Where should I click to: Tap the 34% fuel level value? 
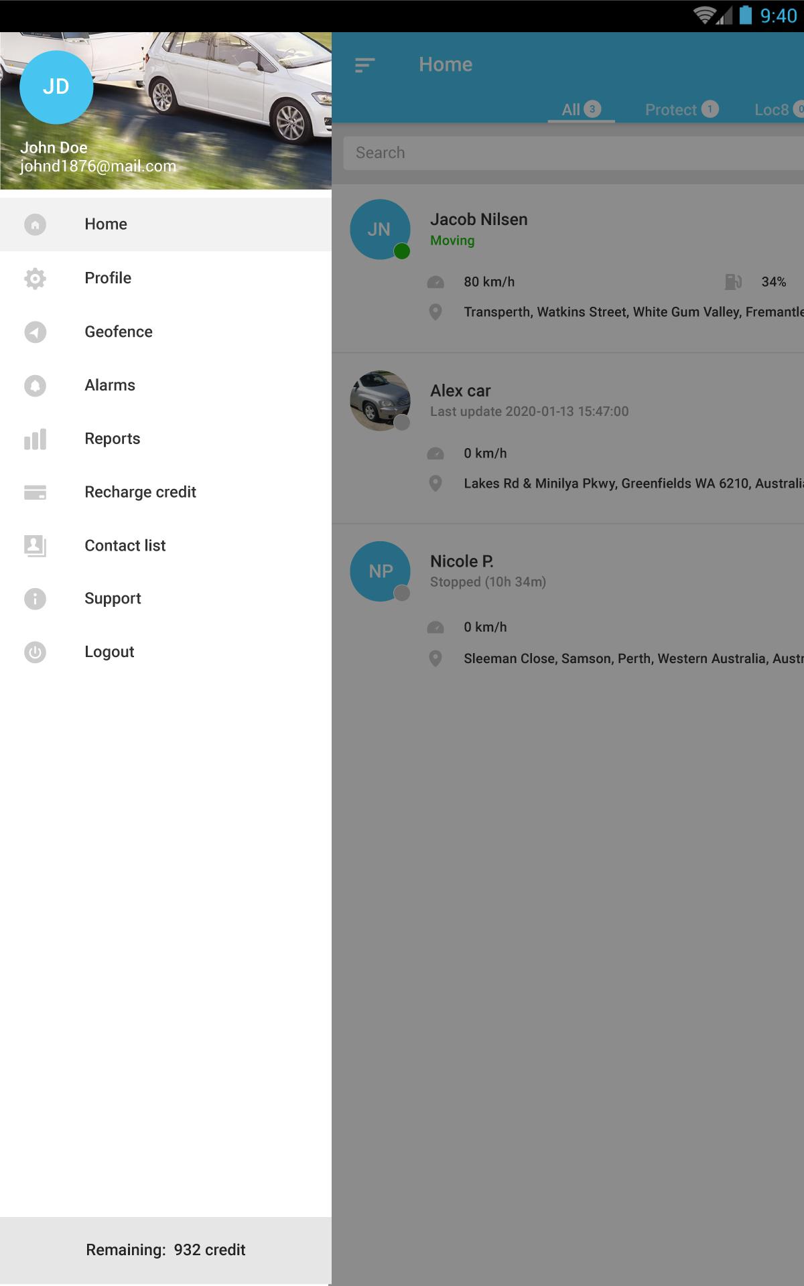(774, 282)
